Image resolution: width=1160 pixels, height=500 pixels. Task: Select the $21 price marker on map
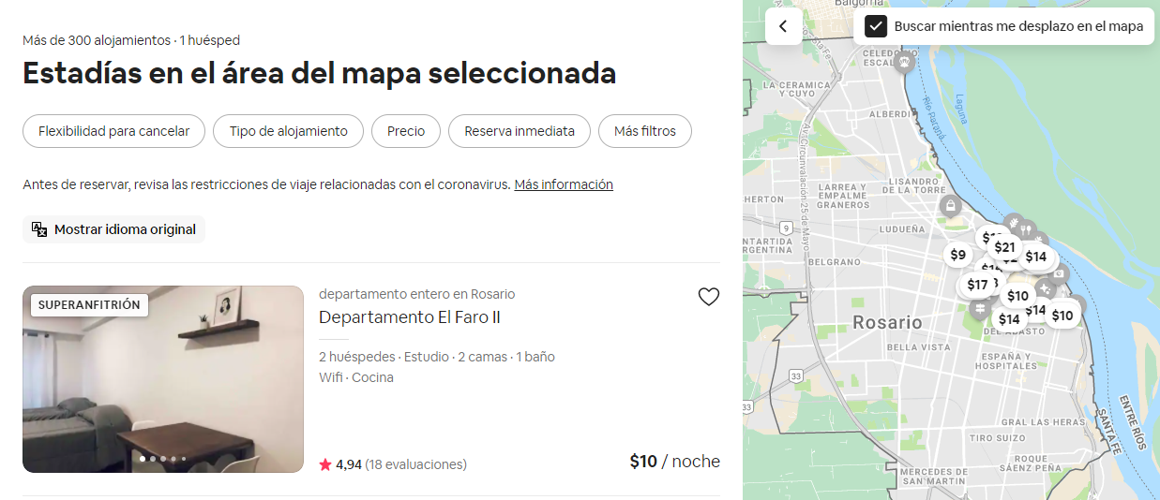point(1004,247)
